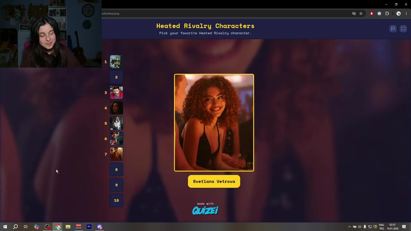Screen dimensions: 411x231
Task: Place character in empty rank 10 slot
Action: click(x=116, y=200)
